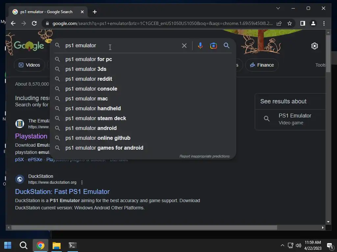The image size is (337, 252).
Task: Select suggestion ps1 emulator reddit
Action: point(143,79)
